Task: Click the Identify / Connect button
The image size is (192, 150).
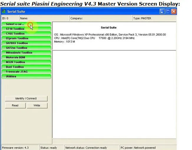Action: tap(26, 99)
